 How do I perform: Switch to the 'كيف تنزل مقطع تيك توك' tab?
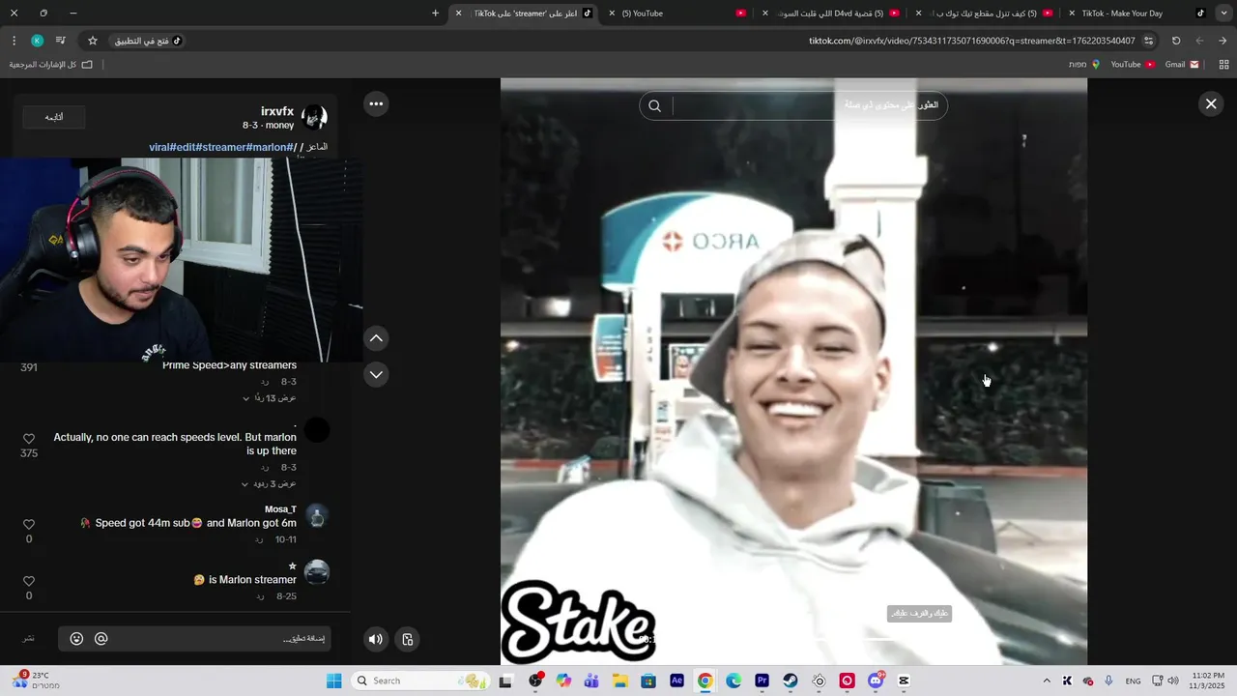tap(986, 14)
